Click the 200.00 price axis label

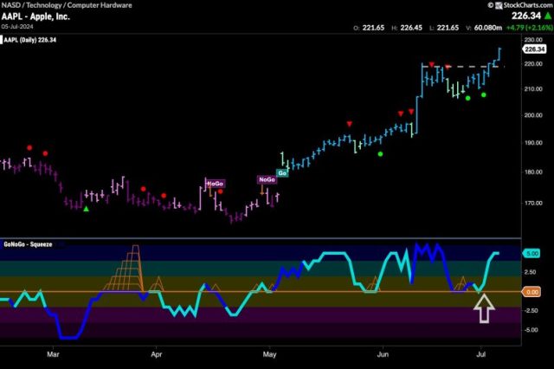(x=533, y=115)
